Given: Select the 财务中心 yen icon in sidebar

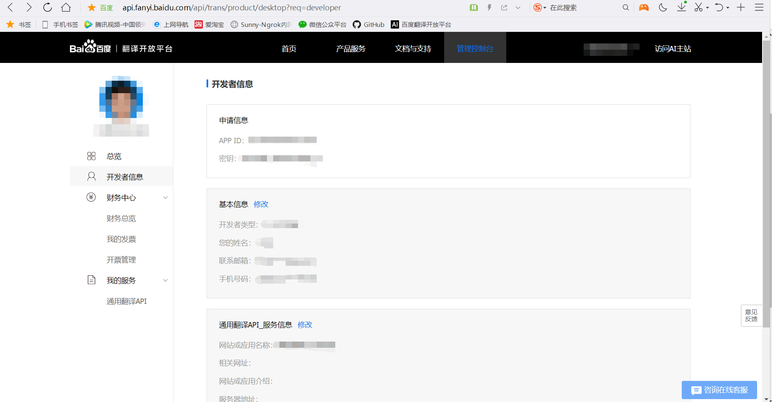Looking at the screenshot, I should click(x=91, y=197).
